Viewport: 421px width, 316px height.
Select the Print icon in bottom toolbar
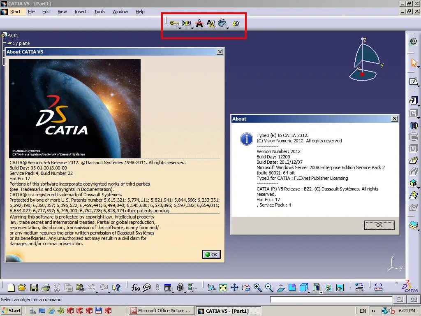[x=46, y=288]
